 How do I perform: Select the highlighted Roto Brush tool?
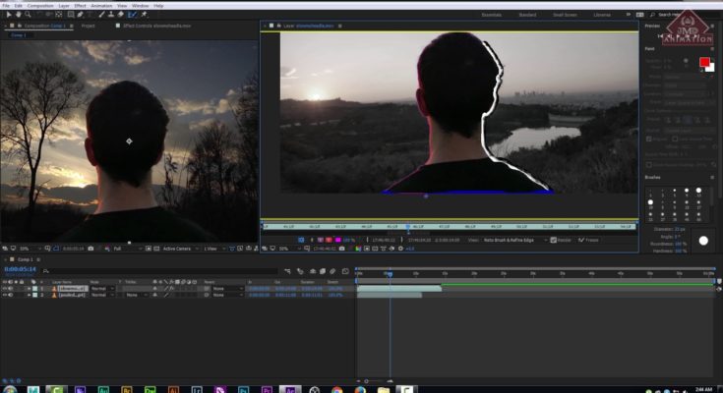click(x=133, y=15)
